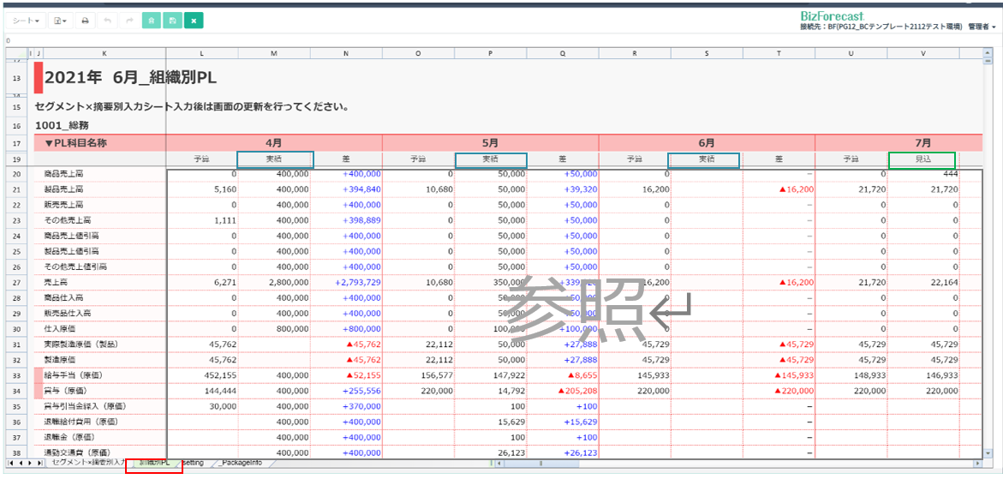Open the Excel export dropdown
1003x479 pixels.
click(59, 20)
